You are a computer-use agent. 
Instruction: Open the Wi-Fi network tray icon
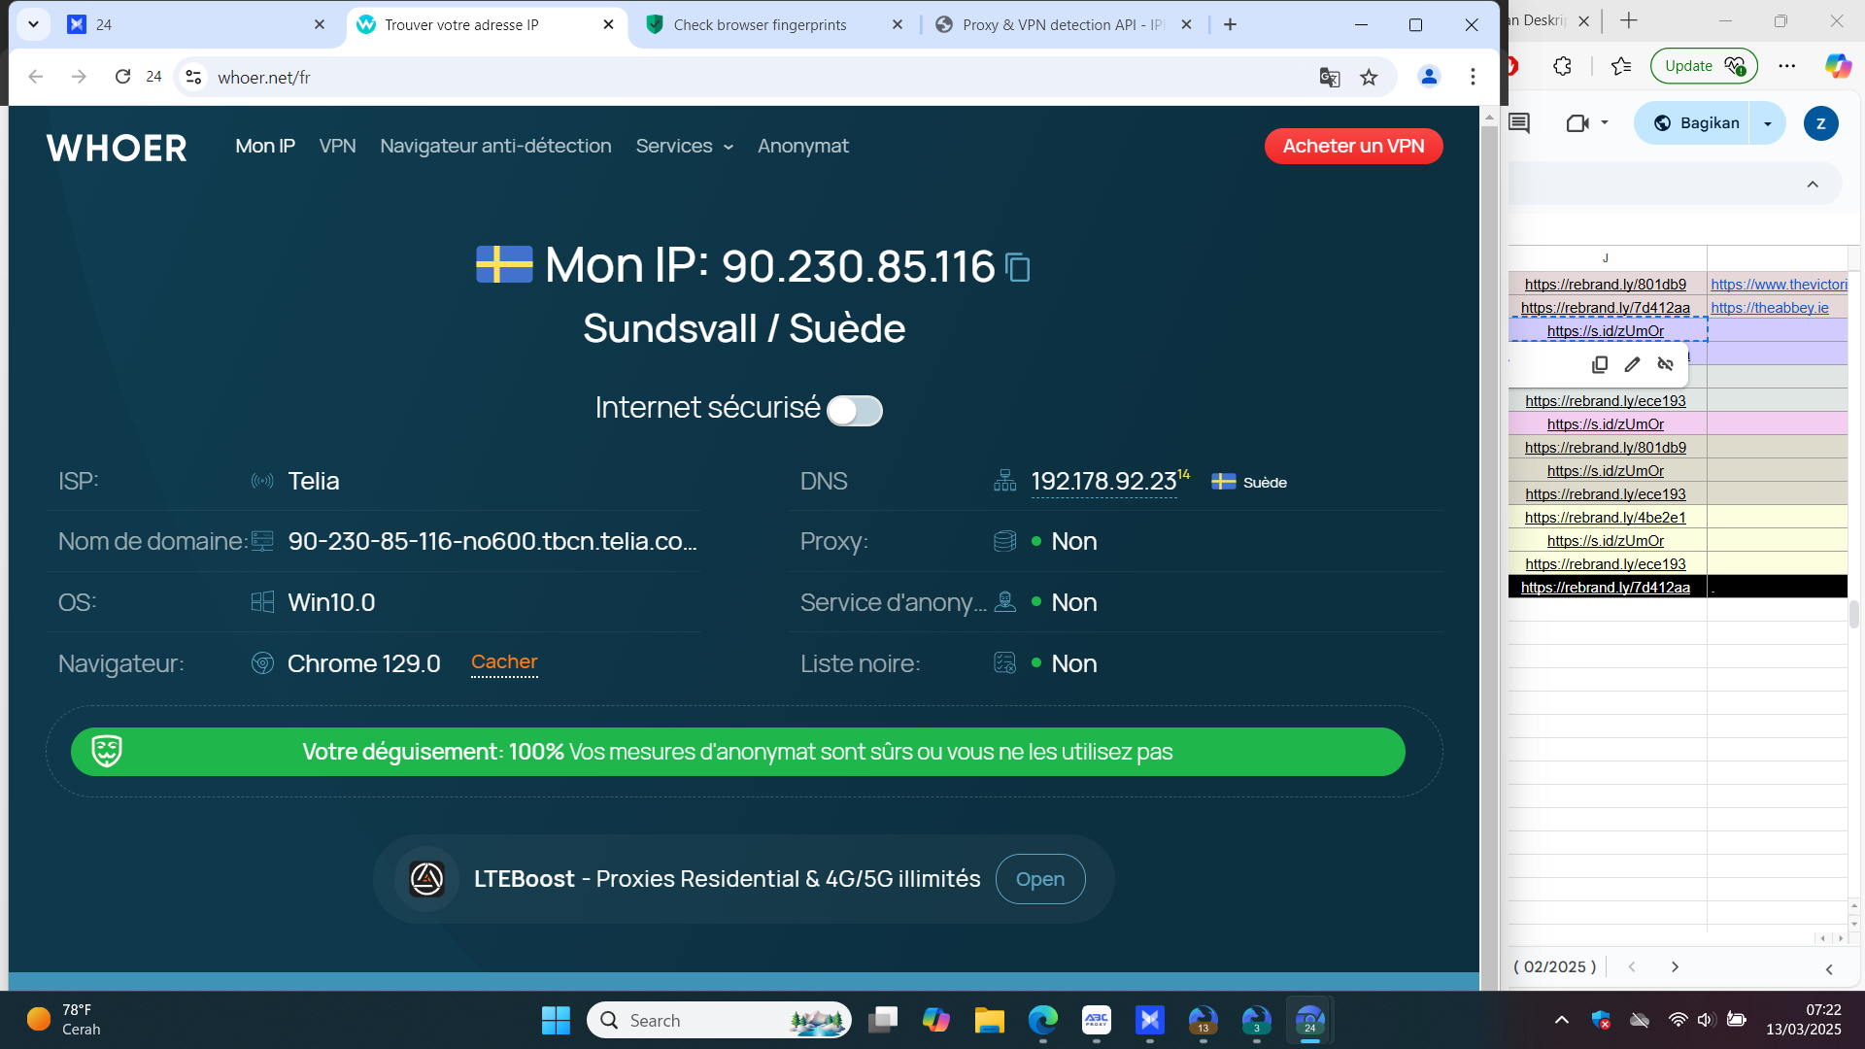[1678, 1020]
